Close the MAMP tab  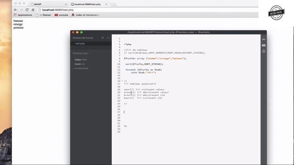pos(66,4)
